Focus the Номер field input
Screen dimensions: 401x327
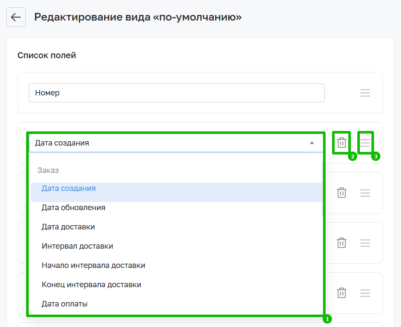(177, 93)
